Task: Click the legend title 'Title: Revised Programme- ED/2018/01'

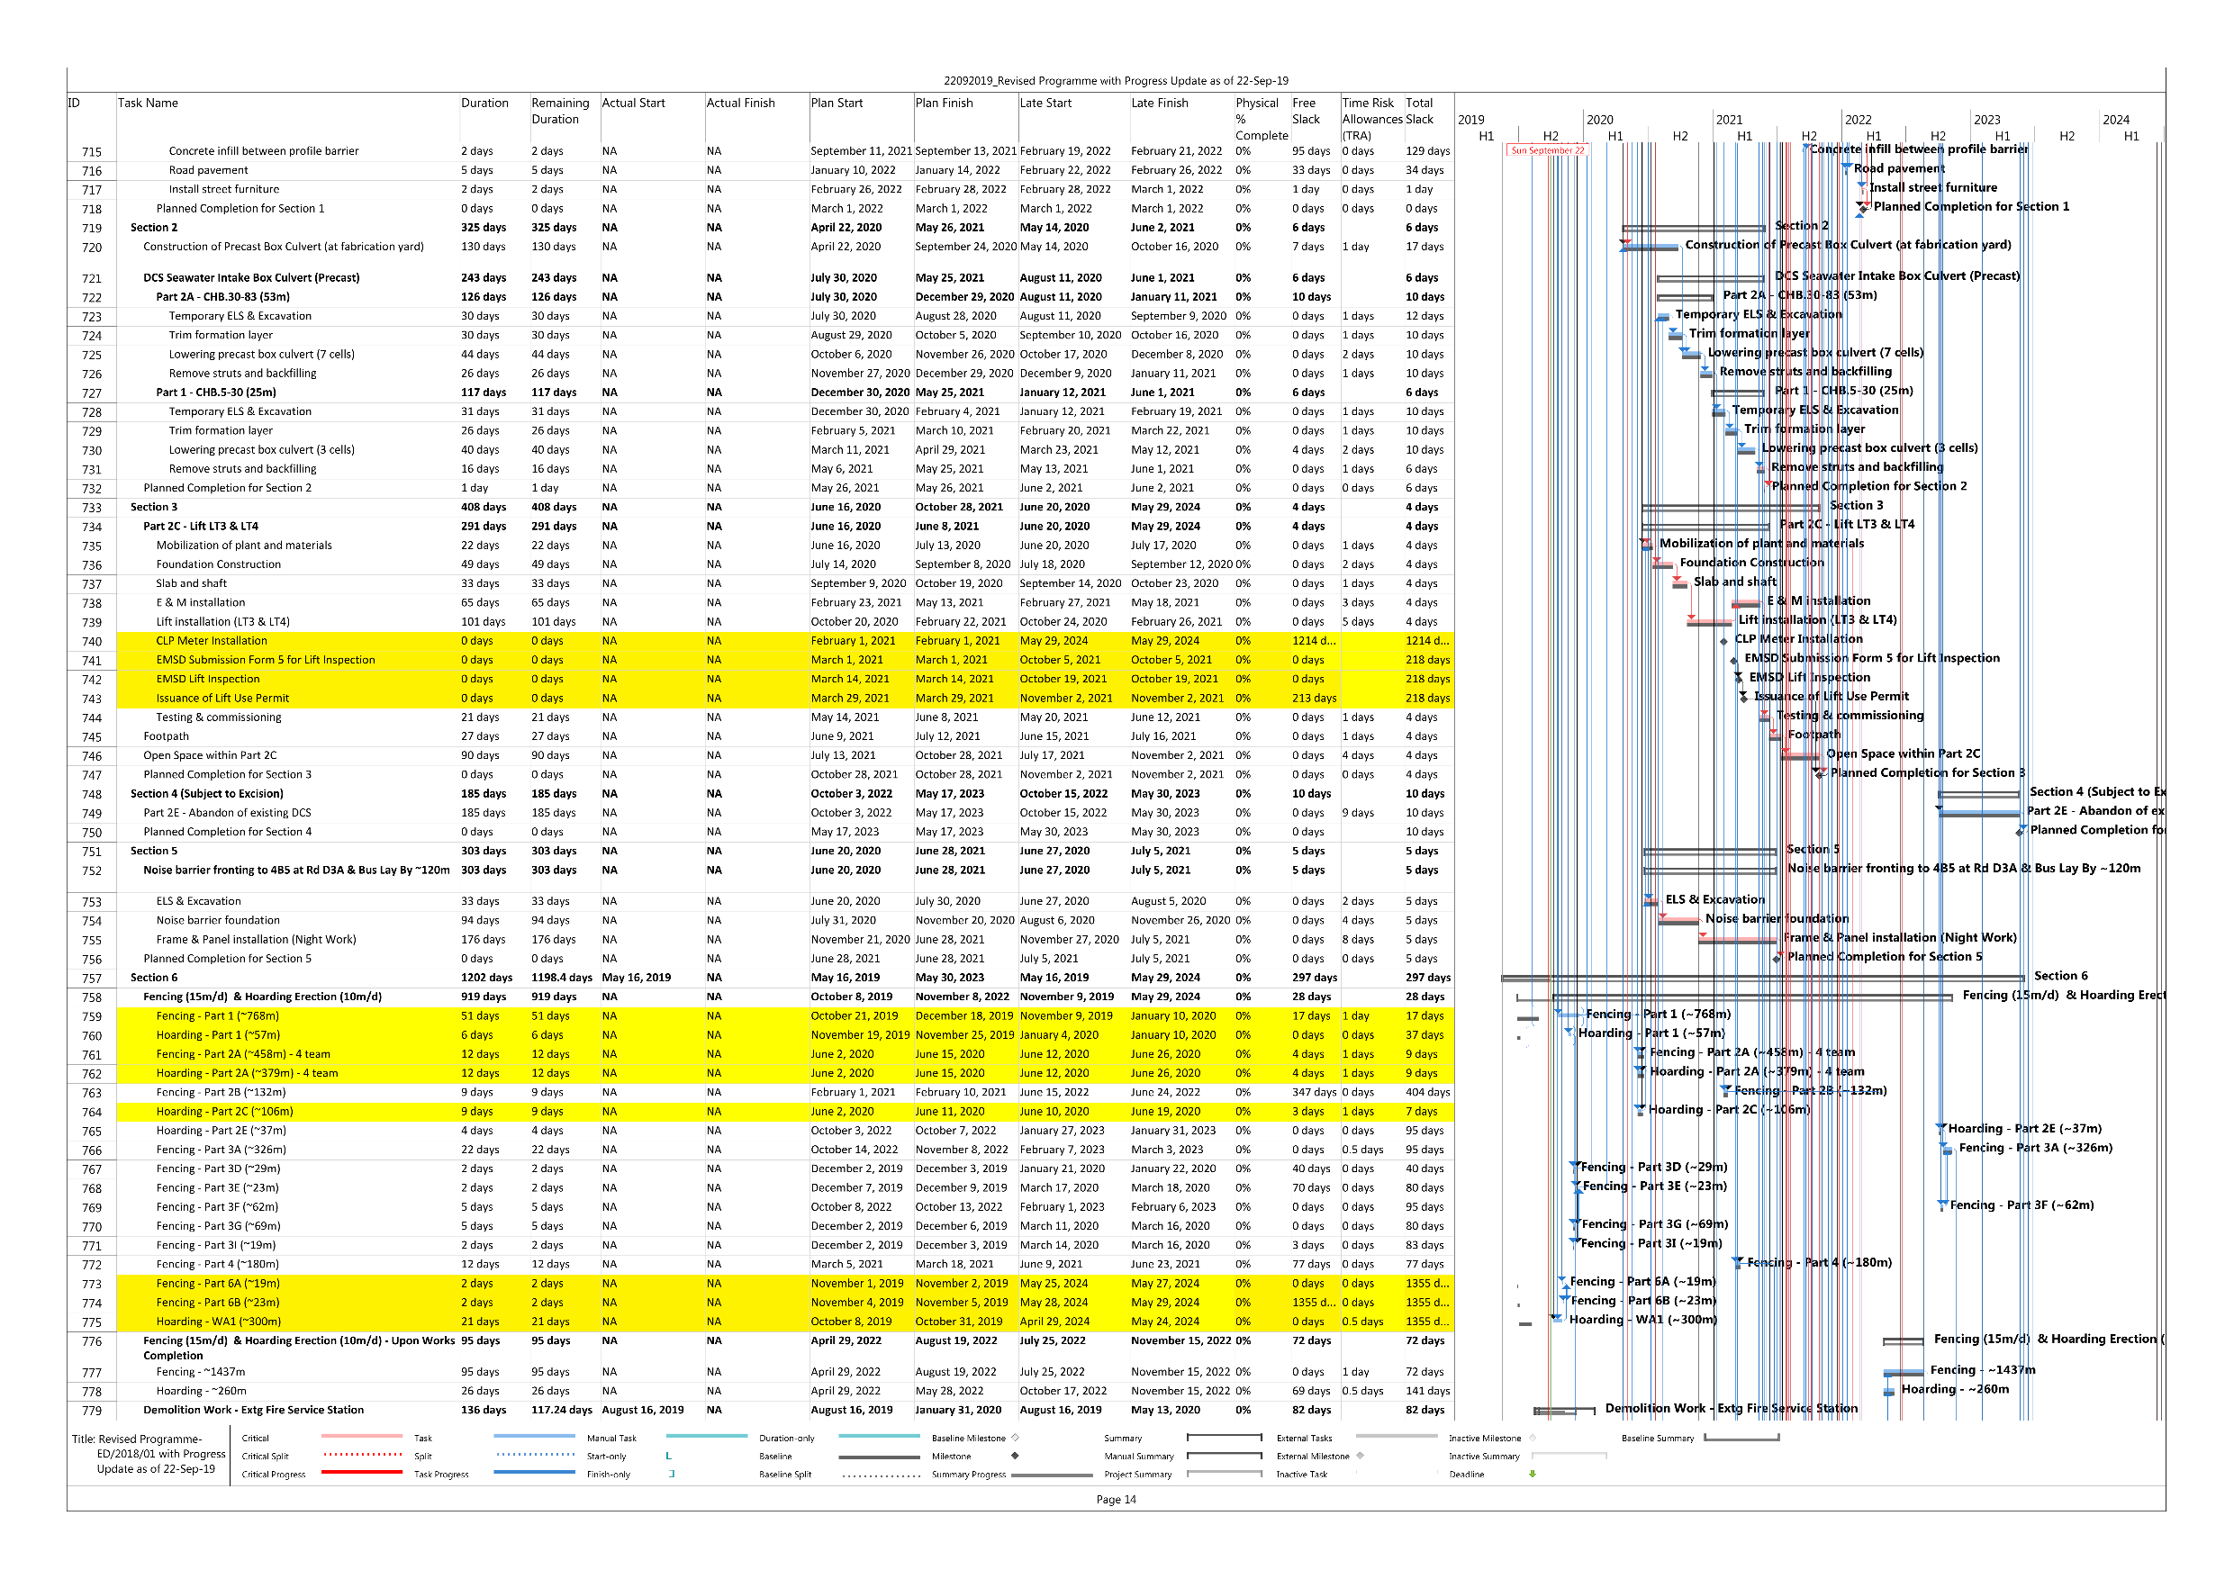Action: click(149, 1455)
